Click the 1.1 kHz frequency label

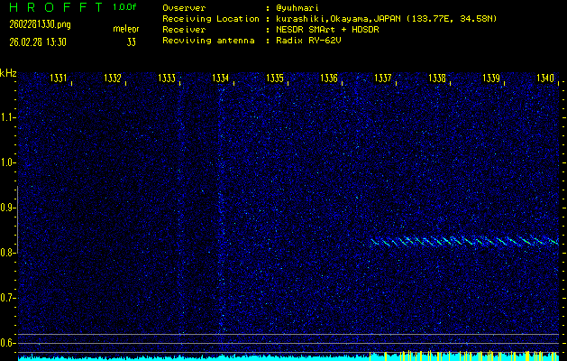(8, 117)
